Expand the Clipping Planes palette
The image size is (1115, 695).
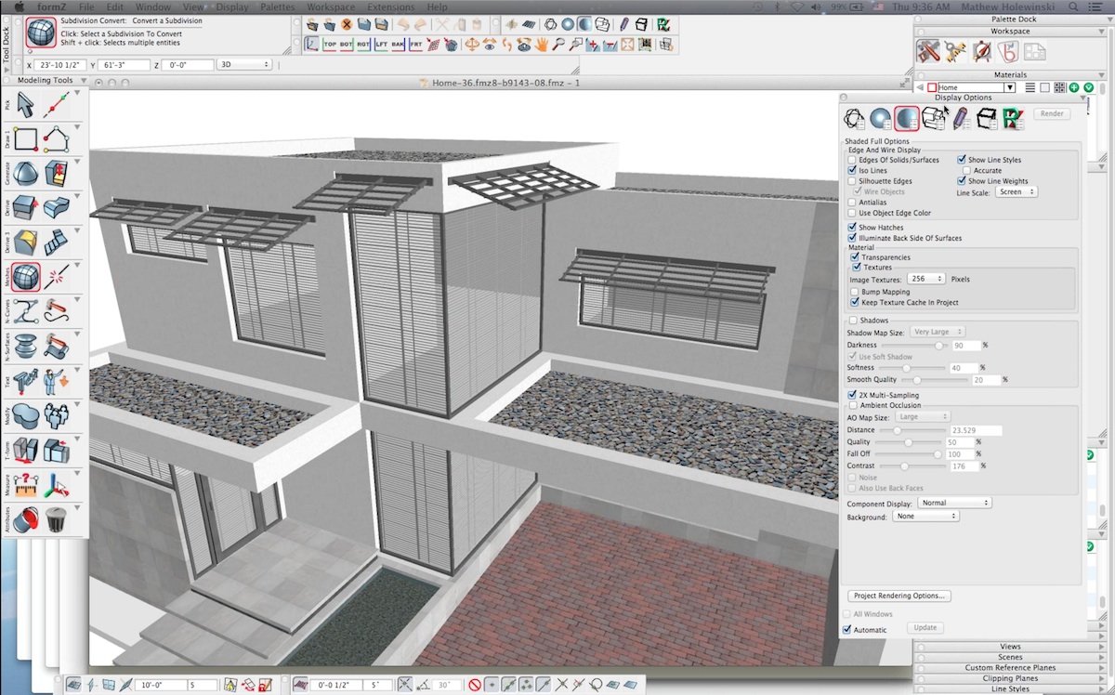1010,678
